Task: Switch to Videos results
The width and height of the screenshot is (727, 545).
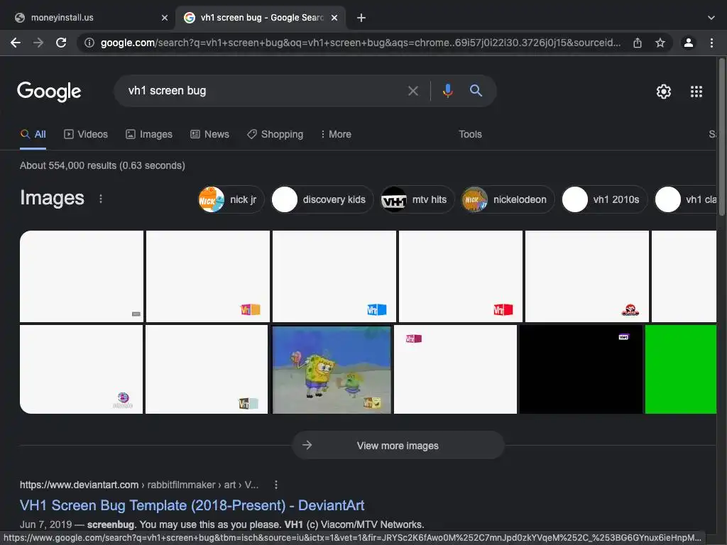Action: tap(86, 134)
